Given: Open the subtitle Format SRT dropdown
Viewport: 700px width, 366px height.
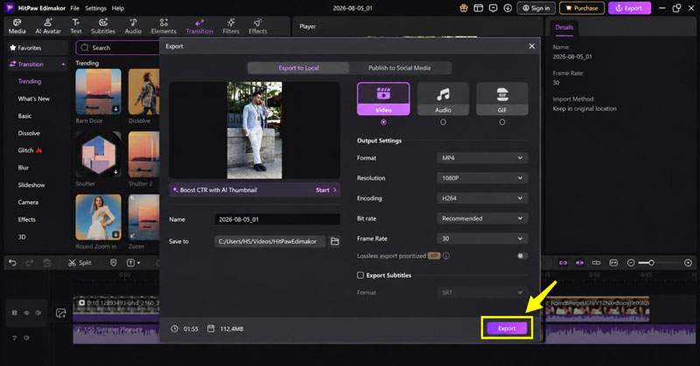Looking at the screenshot, I should (482, 293).
